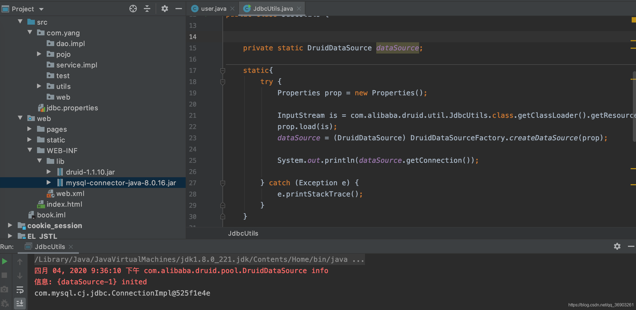
Task: Click line number 14 in gutter
Action: coord(193,37)
